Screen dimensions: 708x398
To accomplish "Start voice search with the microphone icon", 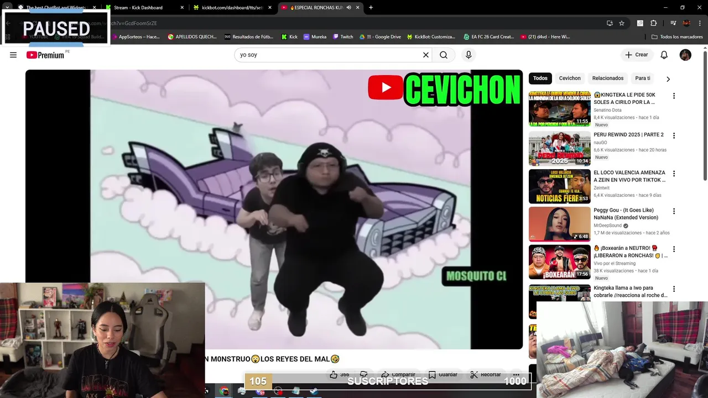I will pyautogui.click(x=468, y=55).
